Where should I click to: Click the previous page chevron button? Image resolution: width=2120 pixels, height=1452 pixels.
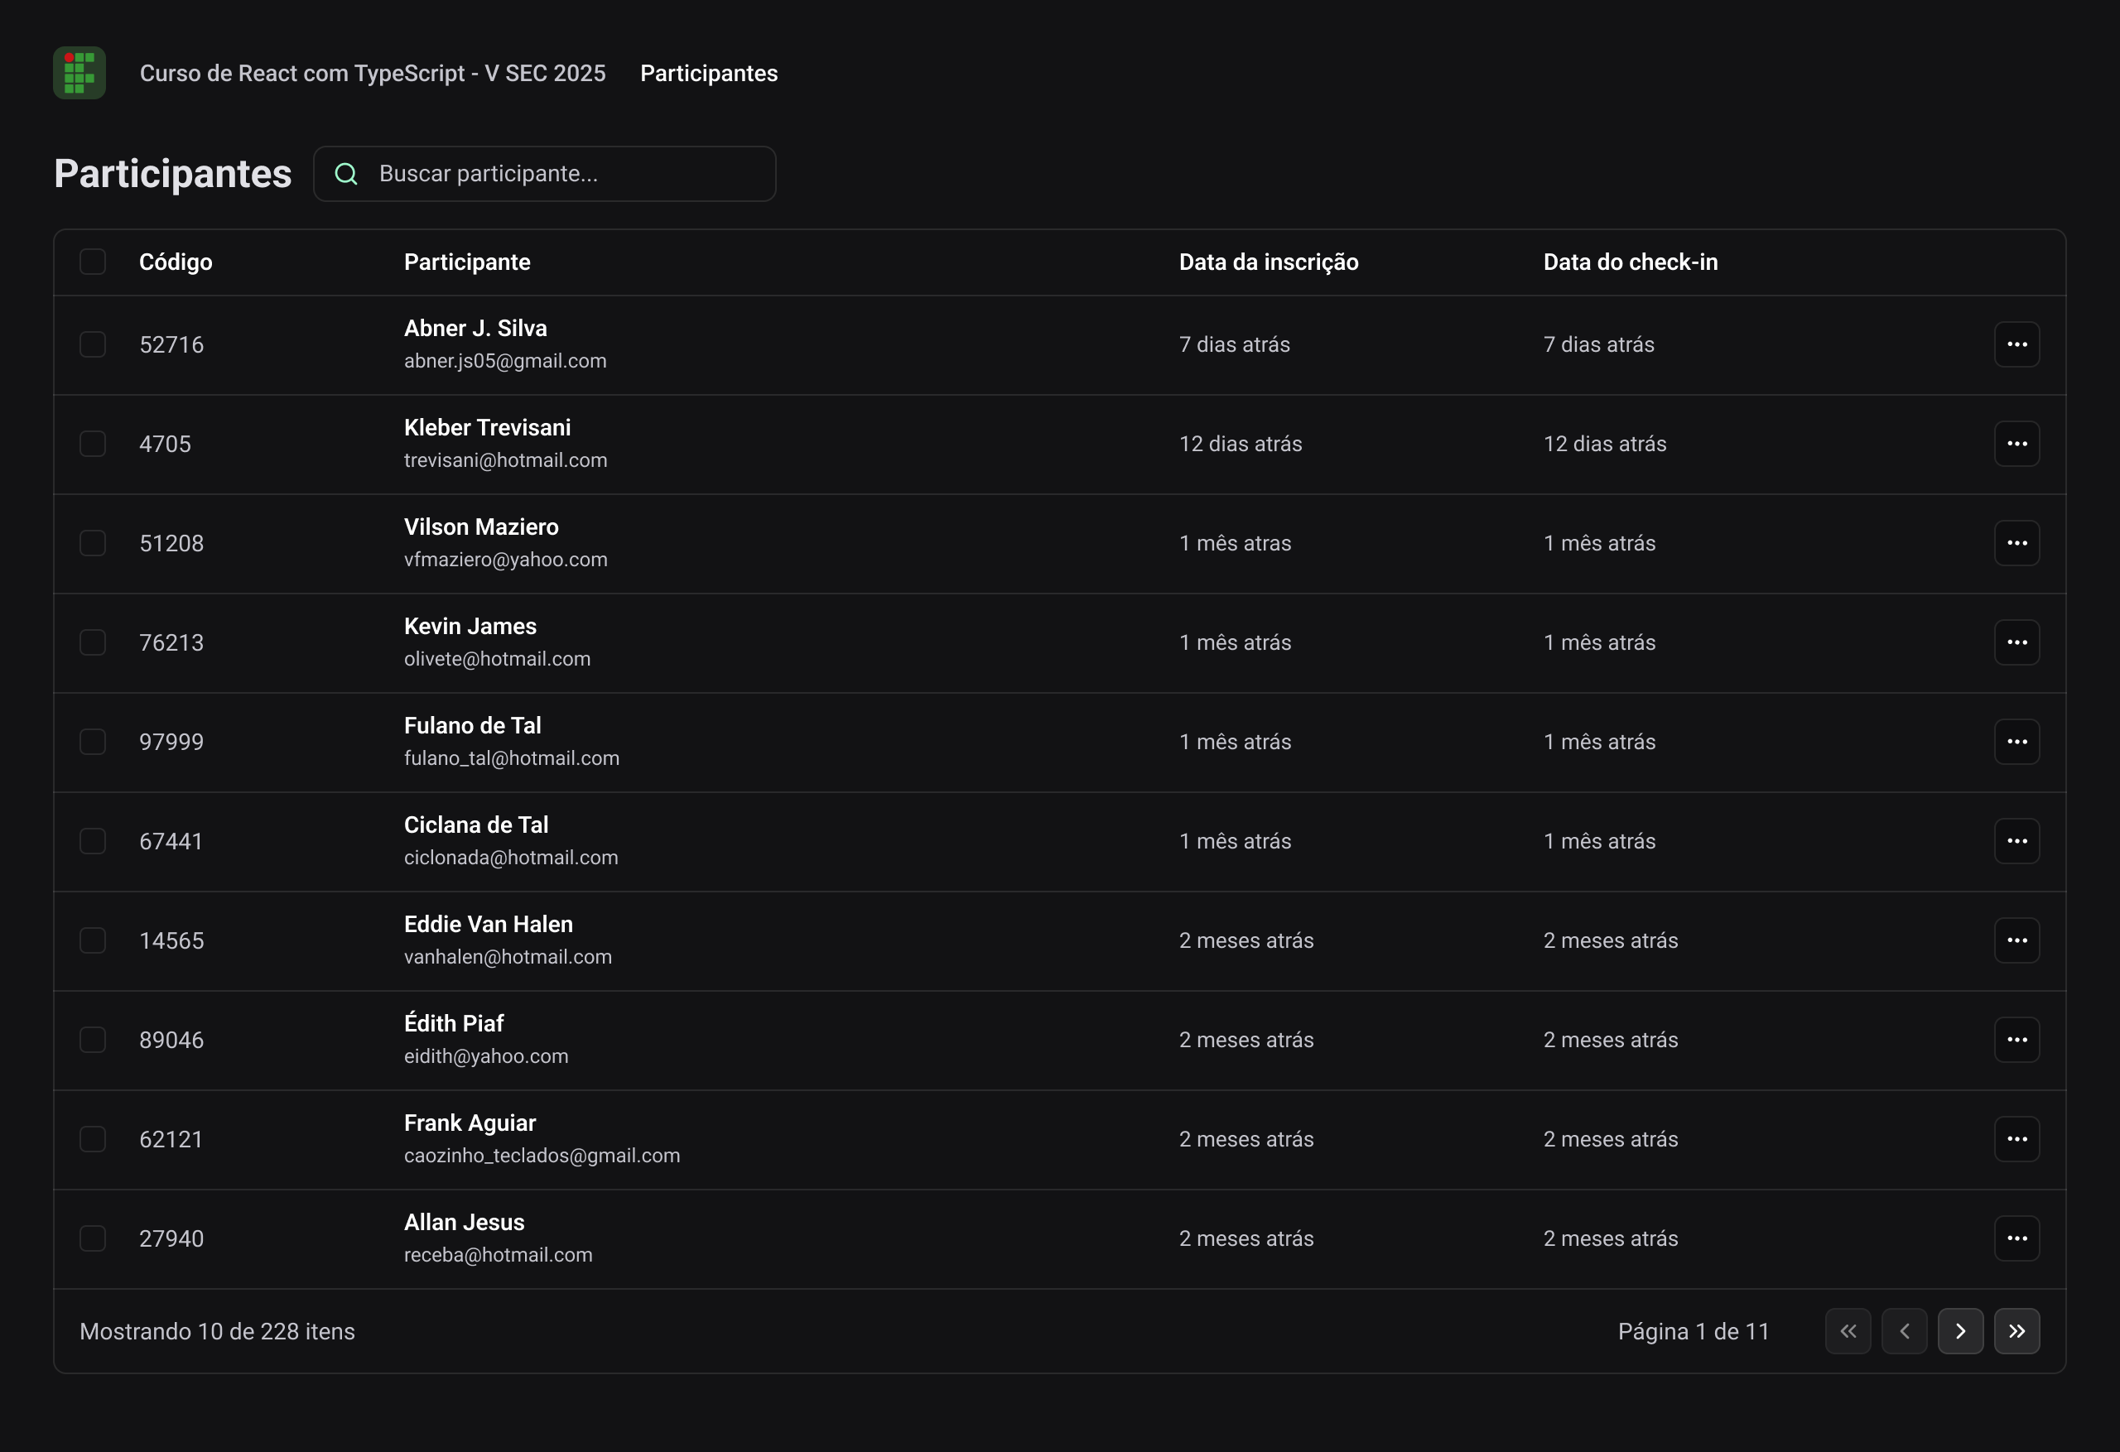pos(1904,1332)
